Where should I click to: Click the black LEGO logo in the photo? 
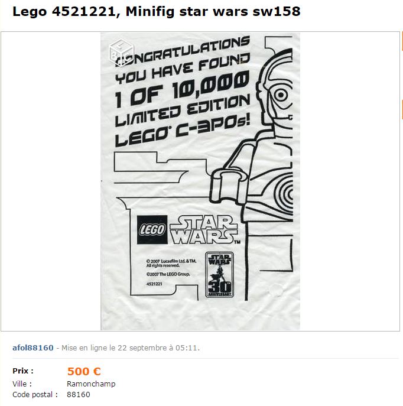[x=152, y=230]
